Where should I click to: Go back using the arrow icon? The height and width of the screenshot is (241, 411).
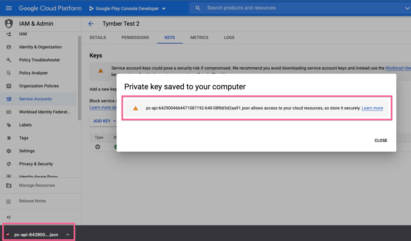coord(91,24)
